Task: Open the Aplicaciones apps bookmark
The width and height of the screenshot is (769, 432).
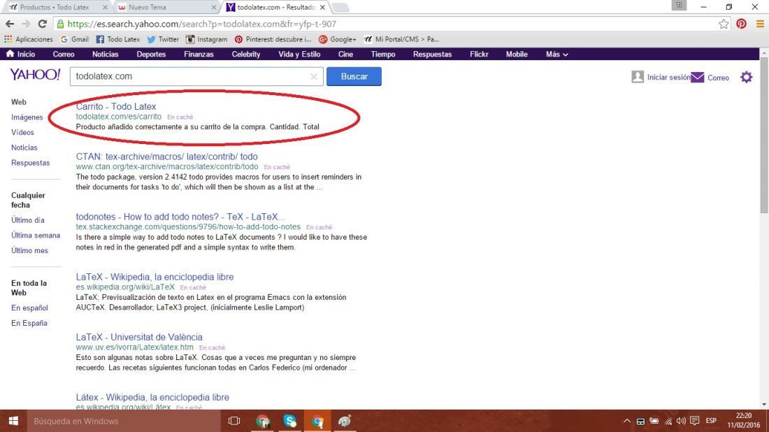Action: coord(29,39)
